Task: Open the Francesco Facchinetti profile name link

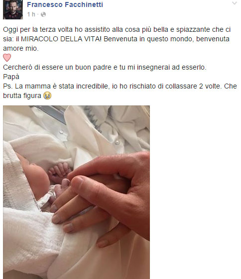Action: pos(65,4)
